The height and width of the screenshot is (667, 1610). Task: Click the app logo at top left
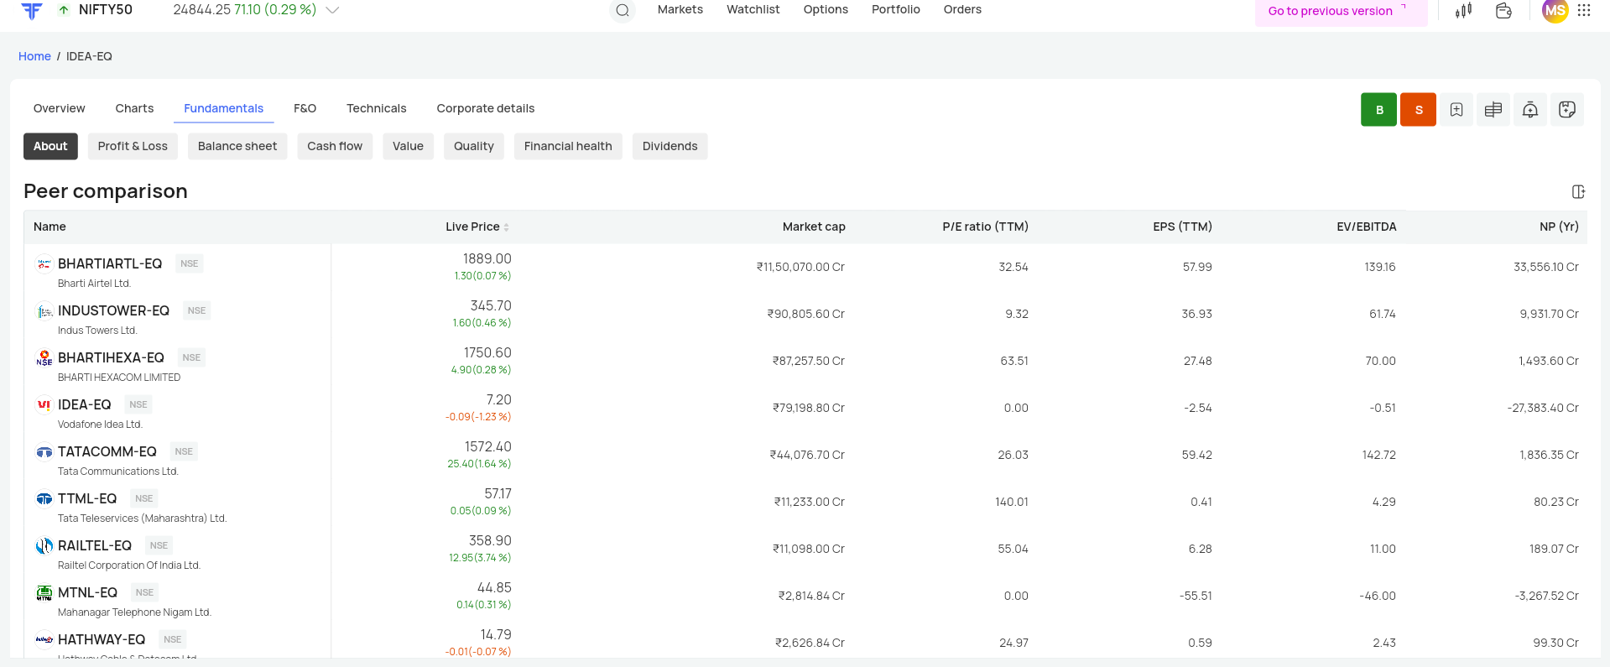[x=31, y=11]
